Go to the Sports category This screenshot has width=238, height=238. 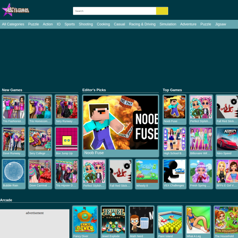point(69,24)
